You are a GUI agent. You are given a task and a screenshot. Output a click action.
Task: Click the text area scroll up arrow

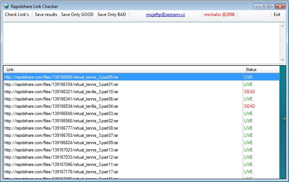(x=282, y=26)
